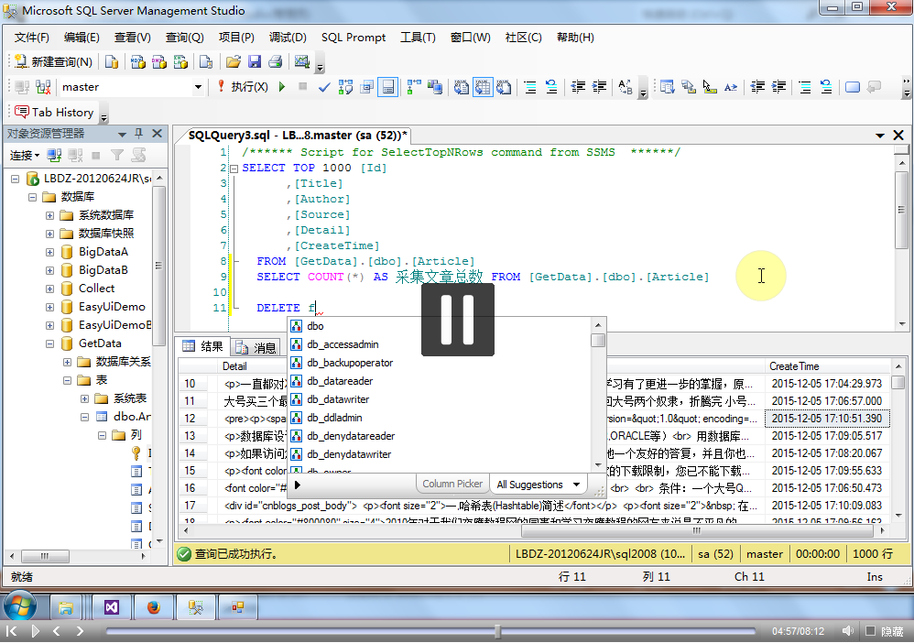914x643 pixels.
Task: Click the blue Parse checkmark icon
Action: [x=324, y=87]
